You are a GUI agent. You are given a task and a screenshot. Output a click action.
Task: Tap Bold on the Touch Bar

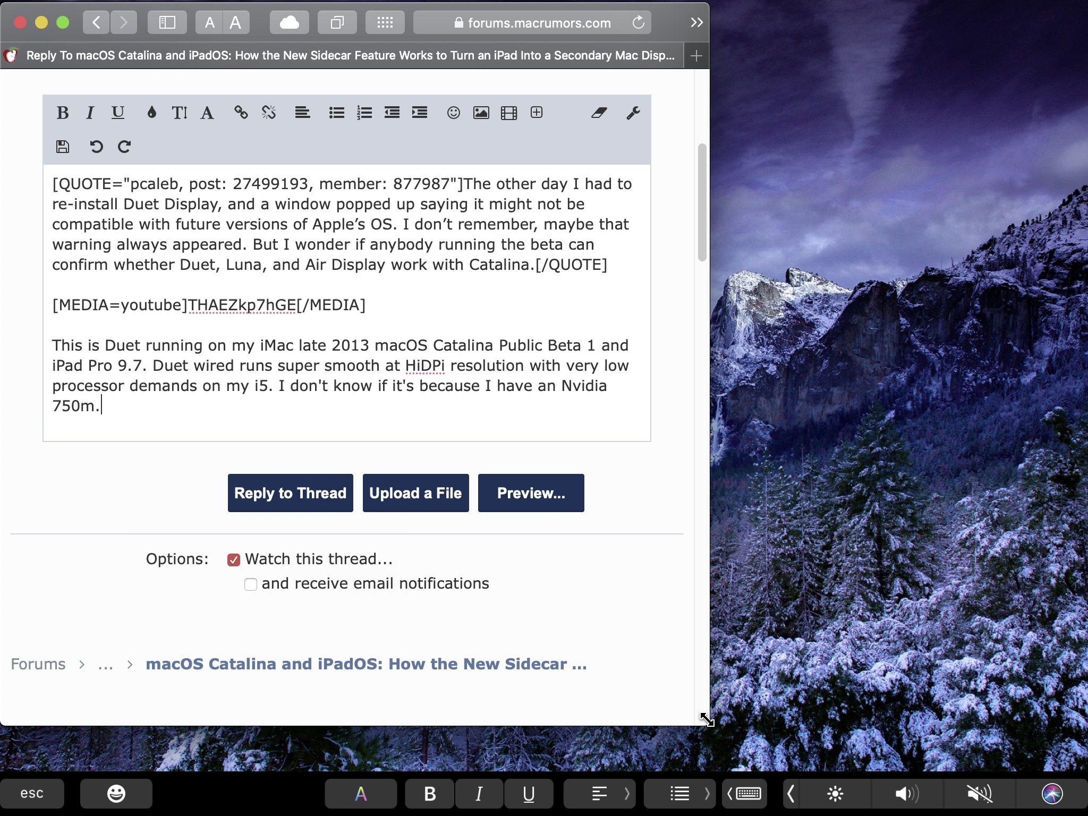coord(430,794)
